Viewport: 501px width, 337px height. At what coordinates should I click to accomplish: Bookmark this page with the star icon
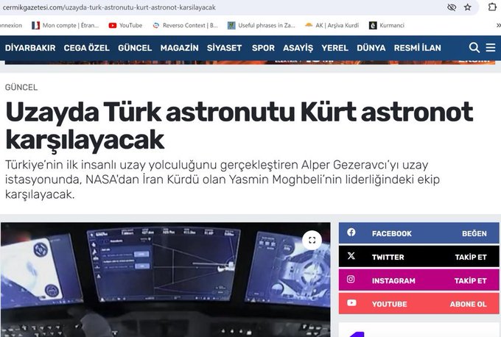[x=468, y=7]
